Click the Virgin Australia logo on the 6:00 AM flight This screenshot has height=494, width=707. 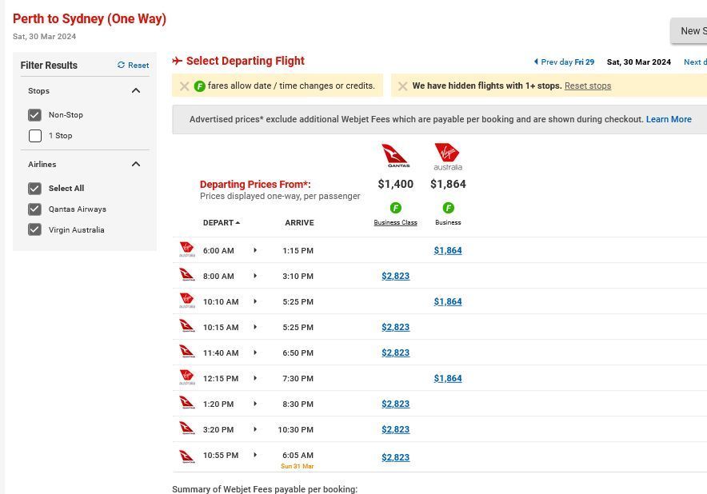pos(187,249)
